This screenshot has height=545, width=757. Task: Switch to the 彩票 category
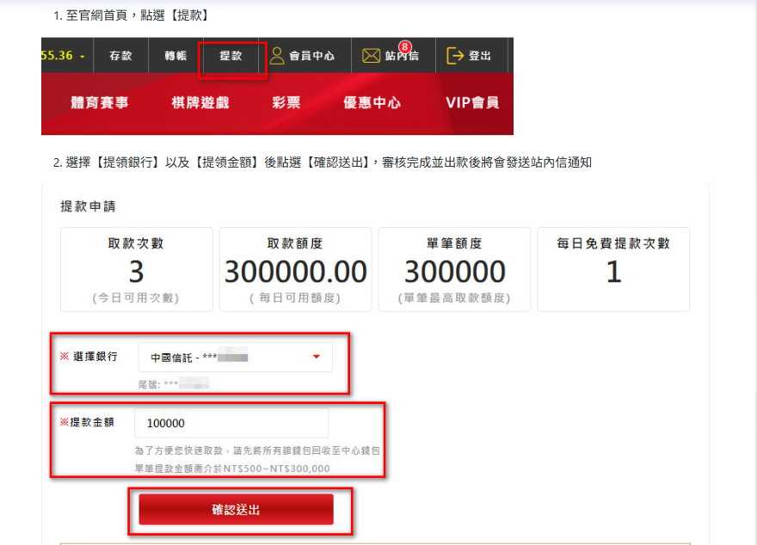286,103
